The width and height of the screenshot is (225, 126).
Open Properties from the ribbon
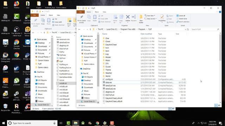[x=162, y=19]
